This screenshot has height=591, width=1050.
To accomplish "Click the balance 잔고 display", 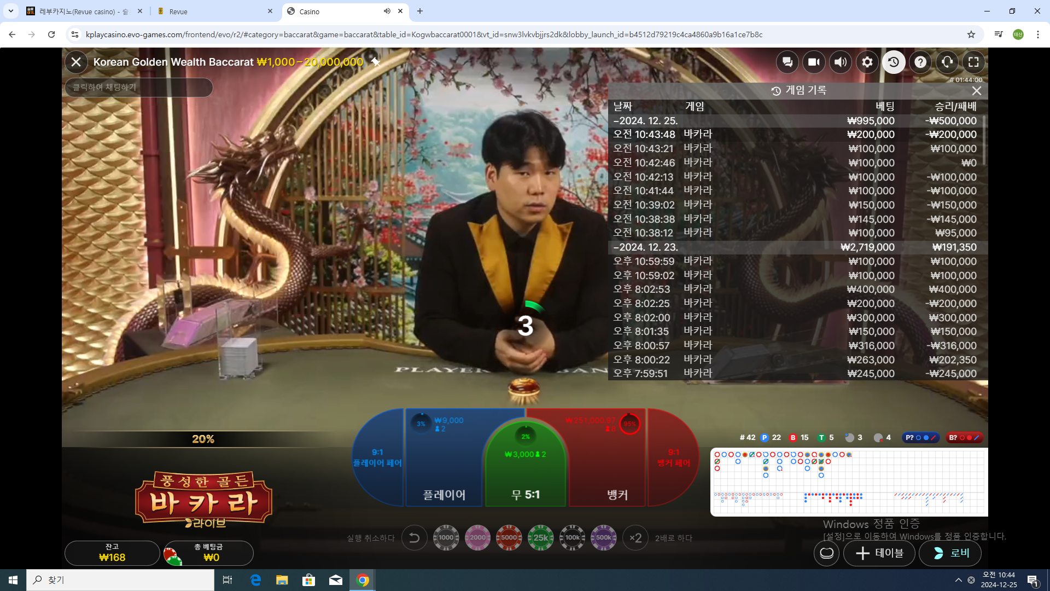I will tap(112, 553).
